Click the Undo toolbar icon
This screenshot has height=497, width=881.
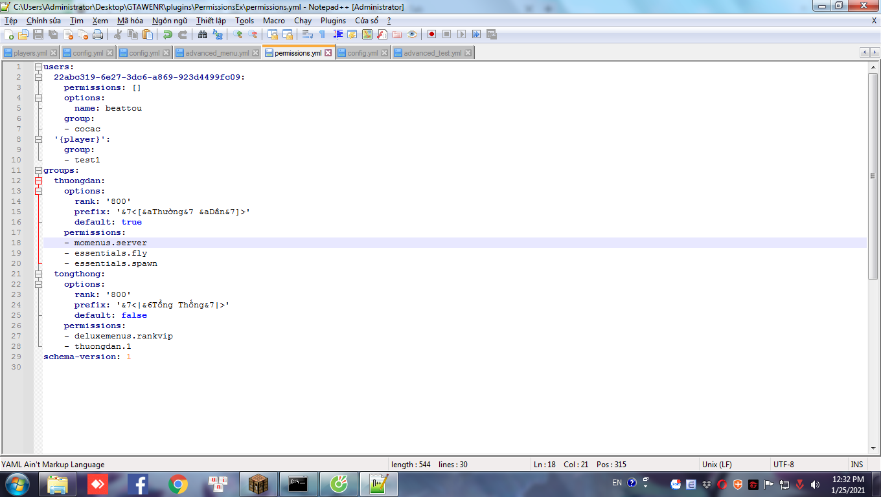click(x=168, y=34)
